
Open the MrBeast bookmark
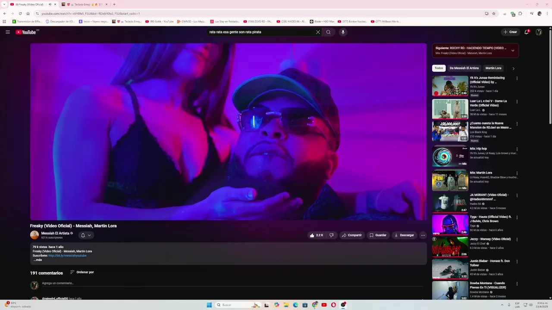pos(386,21)
